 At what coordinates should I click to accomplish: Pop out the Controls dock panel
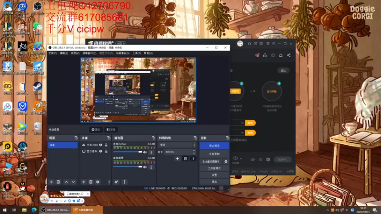click(227, 138)
